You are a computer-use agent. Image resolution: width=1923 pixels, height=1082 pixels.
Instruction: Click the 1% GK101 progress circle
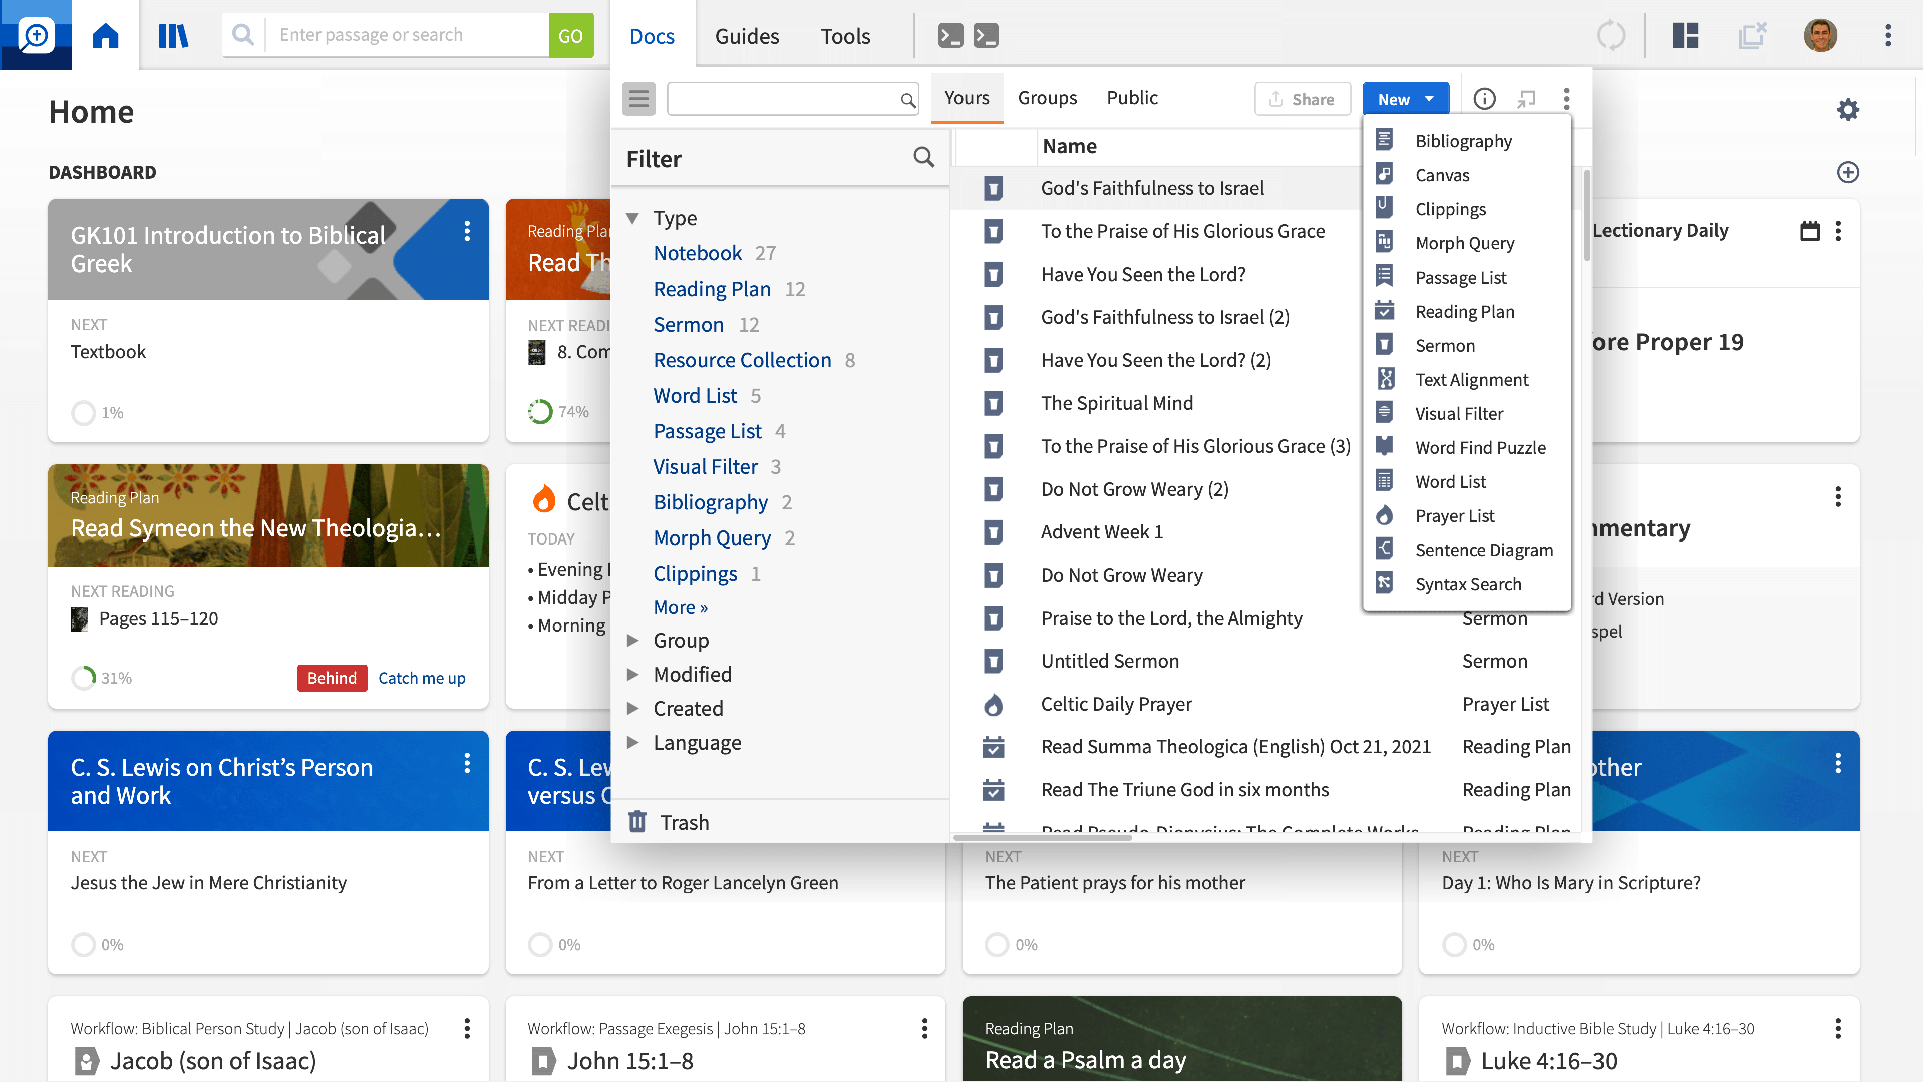pos(84,412)
